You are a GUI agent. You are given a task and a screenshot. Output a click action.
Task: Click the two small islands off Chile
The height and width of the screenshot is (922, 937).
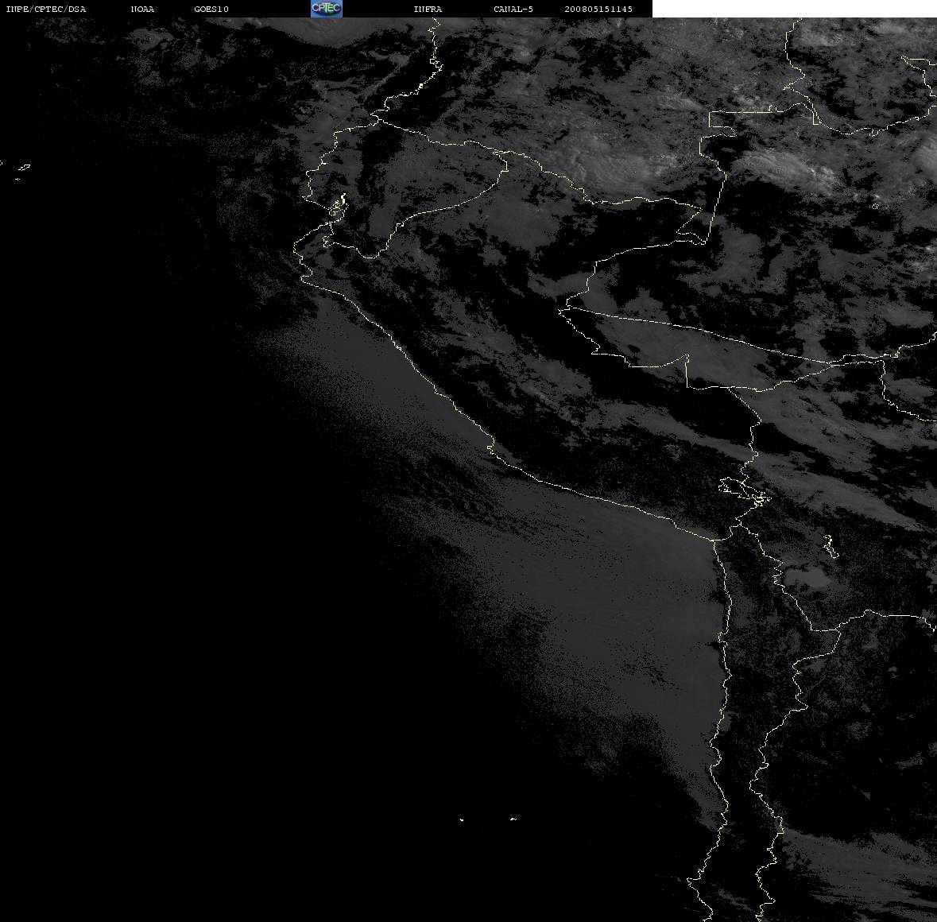[488, 819]
